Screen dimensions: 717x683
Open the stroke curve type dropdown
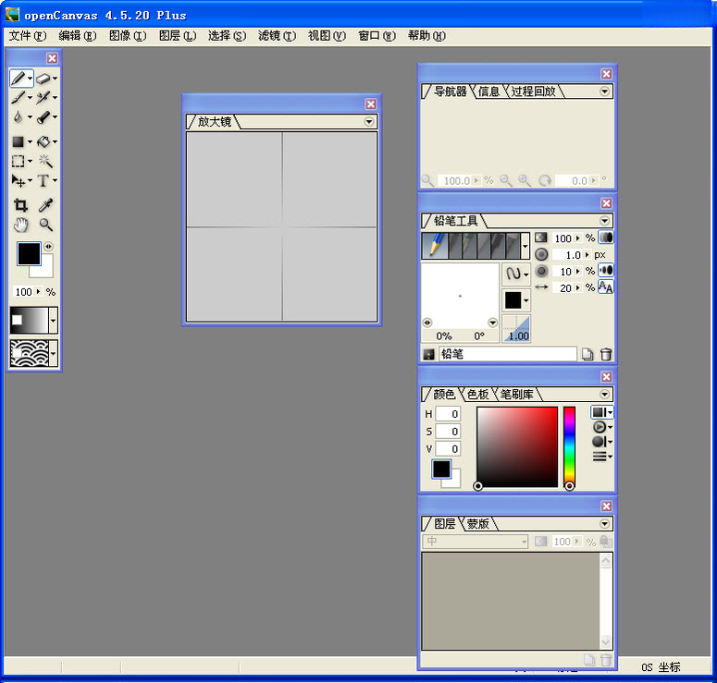[516, 274]
